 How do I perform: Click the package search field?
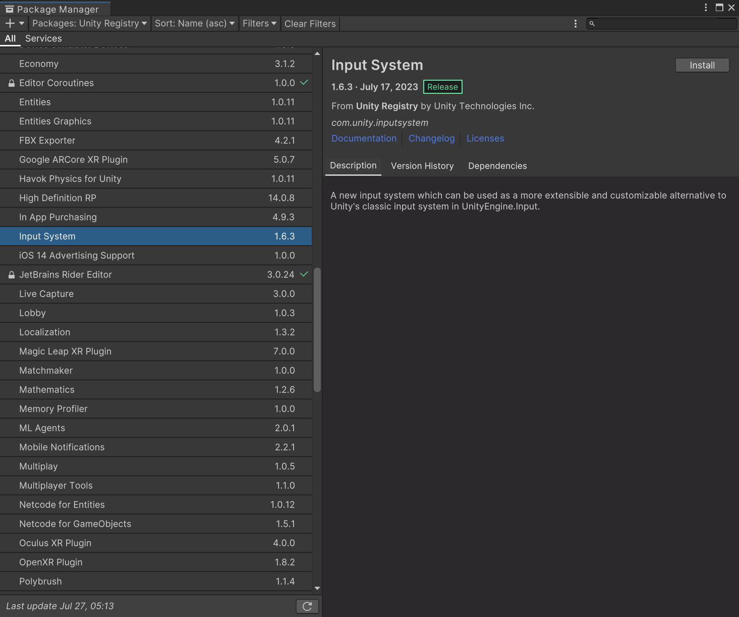pos(661,24)
